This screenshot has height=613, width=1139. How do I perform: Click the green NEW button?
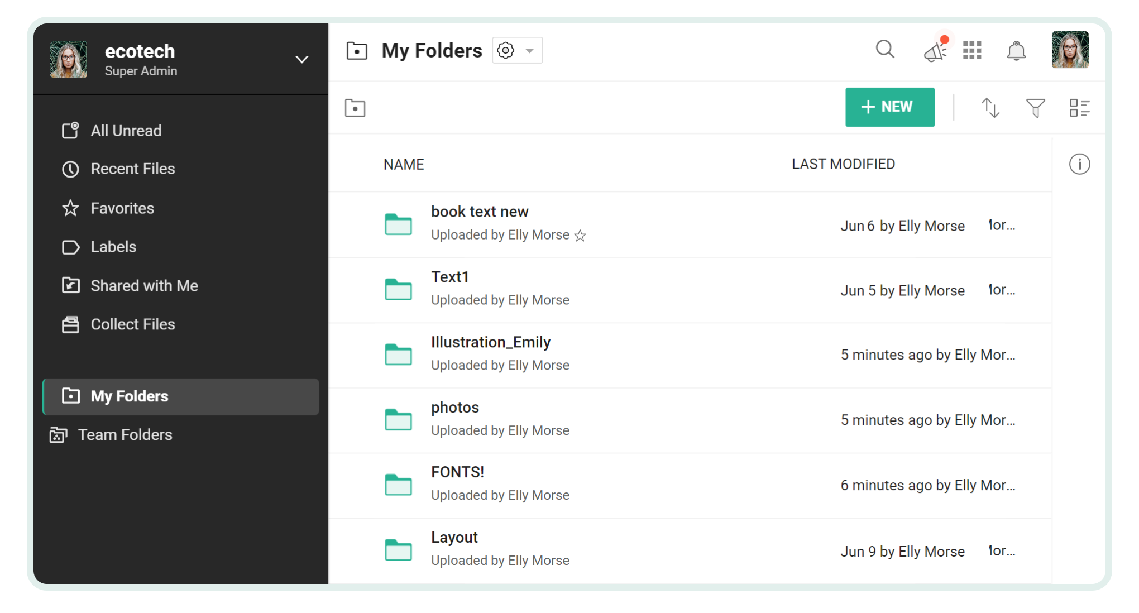tap(889, 107)
